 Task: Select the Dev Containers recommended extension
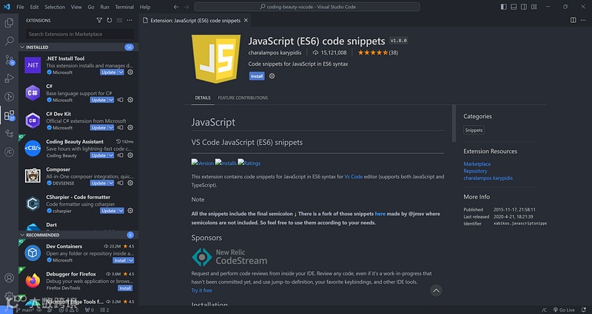point(78,253)
